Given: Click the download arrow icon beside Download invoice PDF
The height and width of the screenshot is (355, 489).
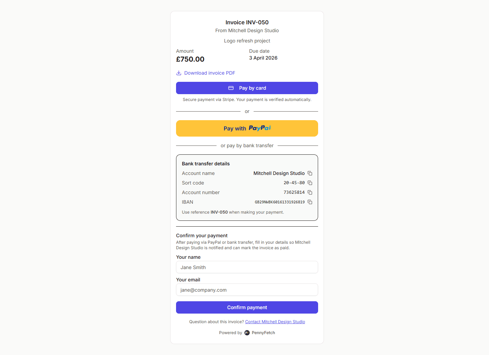Looking at the screenshot, I should (x=179, y=73).
